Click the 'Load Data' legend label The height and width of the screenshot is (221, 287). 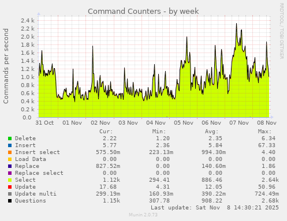31,159
